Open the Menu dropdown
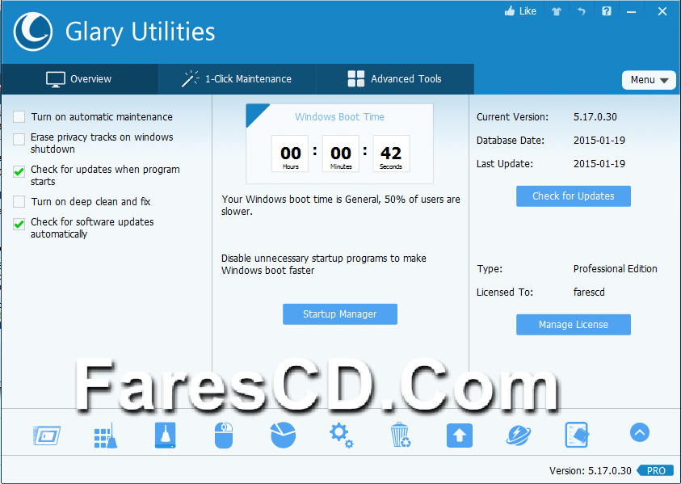The image size is (681, 484). click(649, 80)
